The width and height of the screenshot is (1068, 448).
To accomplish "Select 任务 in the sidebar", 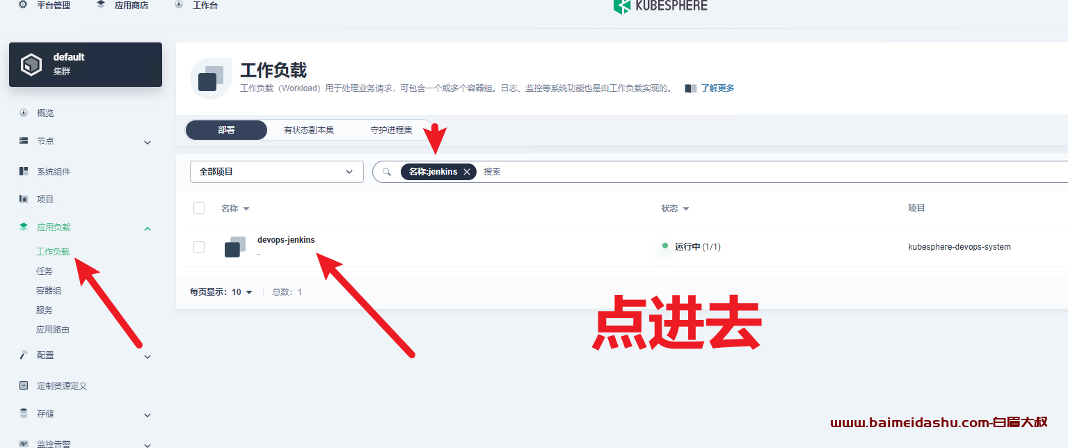I will (45, 271).
